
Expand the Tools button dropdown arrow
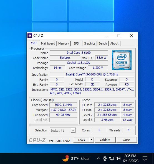(x=92, y=140)
